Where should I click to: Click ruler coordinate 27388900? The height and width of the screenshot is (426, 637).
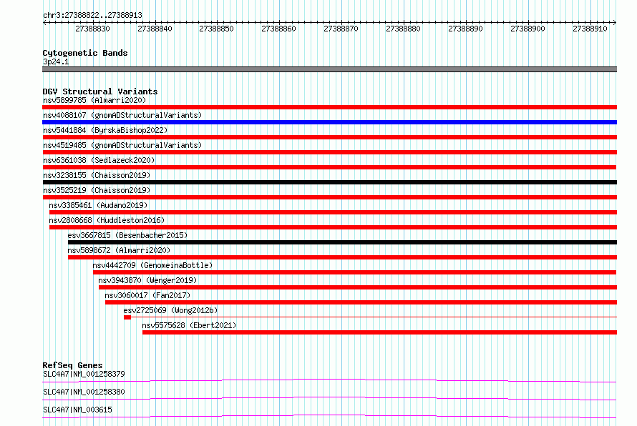coord(527,29)
